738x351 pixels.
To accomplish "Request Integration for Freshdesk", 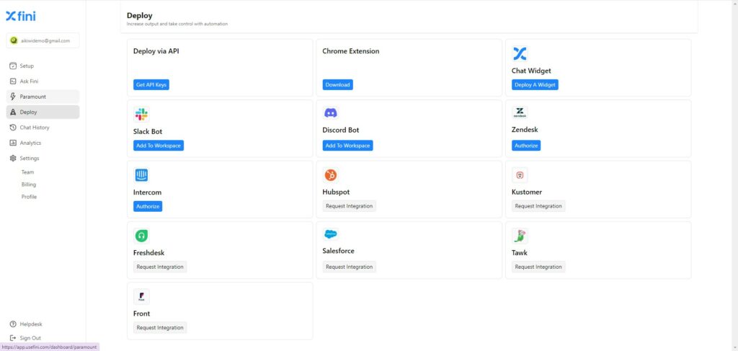I will [x=160, y=267].
